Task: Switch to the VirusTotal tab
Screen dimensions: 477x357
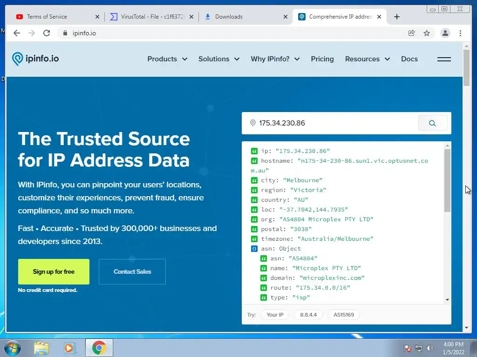Action: coord(151,17)
